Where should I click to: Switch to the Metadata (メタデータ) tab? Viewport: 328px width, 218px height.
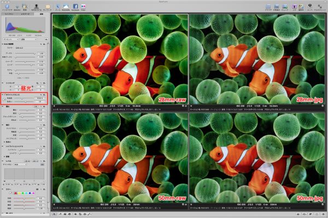(x=25, y=14)
